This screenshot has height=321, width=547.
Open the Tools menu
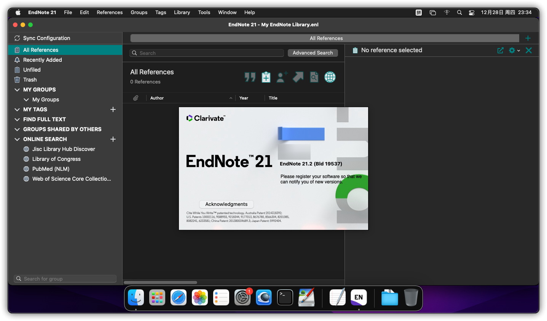(x=204, y=12)
